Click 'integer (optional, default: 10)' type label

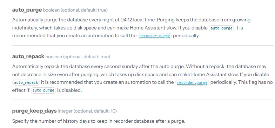coord(87,111)
